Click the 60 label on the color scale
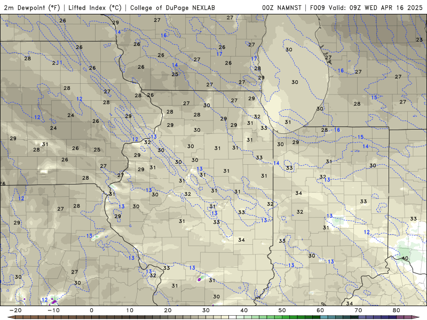 pos(320,310)
